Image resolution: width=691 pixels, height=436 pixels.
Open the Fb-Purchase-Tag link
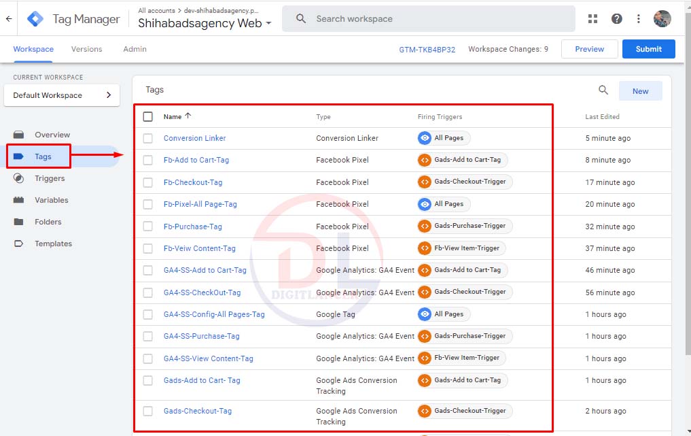click(192, 227)
